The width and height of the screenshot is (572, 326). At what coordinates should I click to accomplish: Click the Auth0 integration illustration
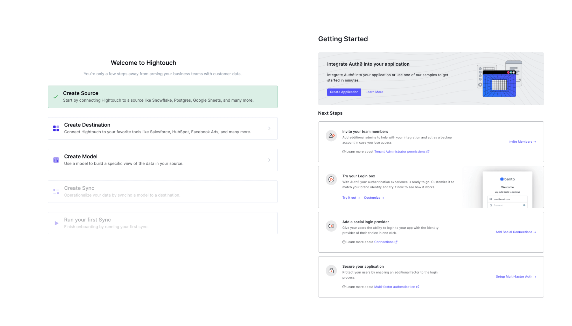[499, 79]
